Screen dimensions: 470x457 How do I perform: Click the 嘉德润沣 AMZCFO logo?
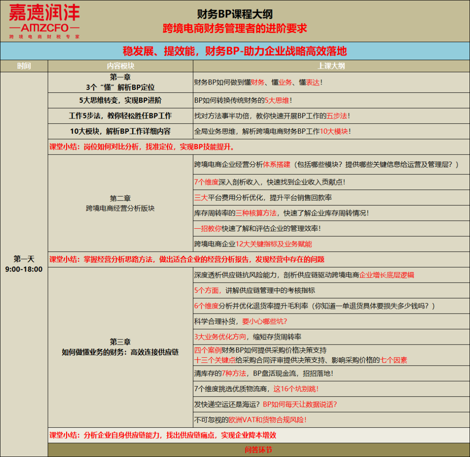tap(44, 22)
